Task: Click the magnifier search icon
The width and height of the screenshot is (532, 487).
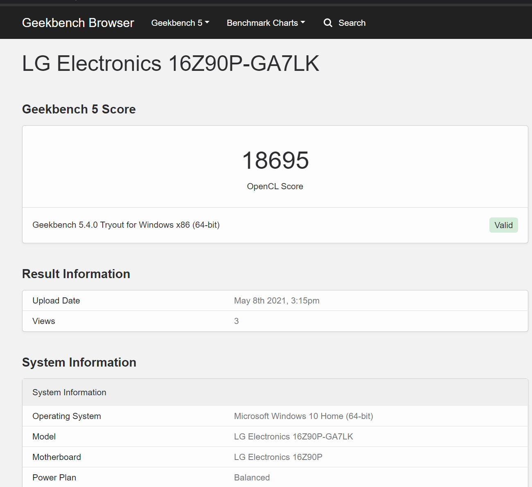Action: 328,23
